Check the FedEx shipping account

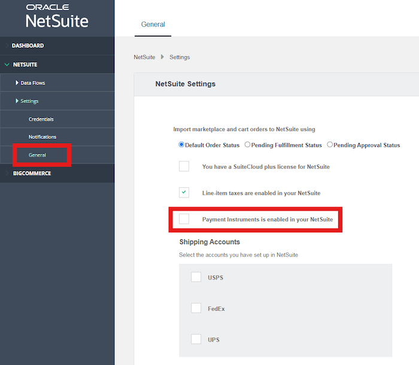196,308
